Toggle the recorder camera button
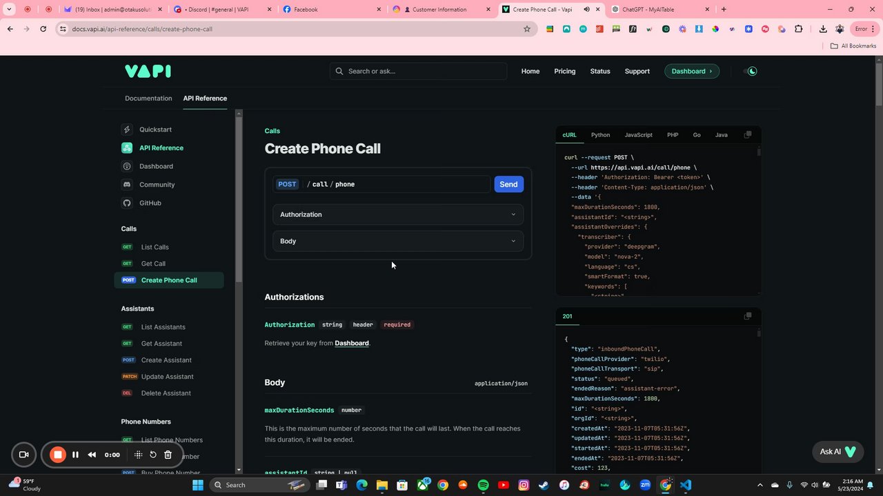Screen dimensions: 883x496 pyautogui.click(x=23, y=455)
